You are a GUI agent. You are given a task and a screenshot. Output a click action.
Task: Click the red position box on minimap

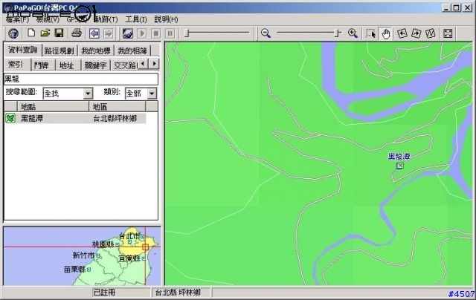tap(146, 247)
